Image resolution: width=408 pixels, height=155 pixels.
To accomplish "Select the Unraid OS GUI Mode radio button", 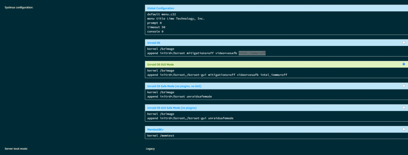I will click(404, 64).
